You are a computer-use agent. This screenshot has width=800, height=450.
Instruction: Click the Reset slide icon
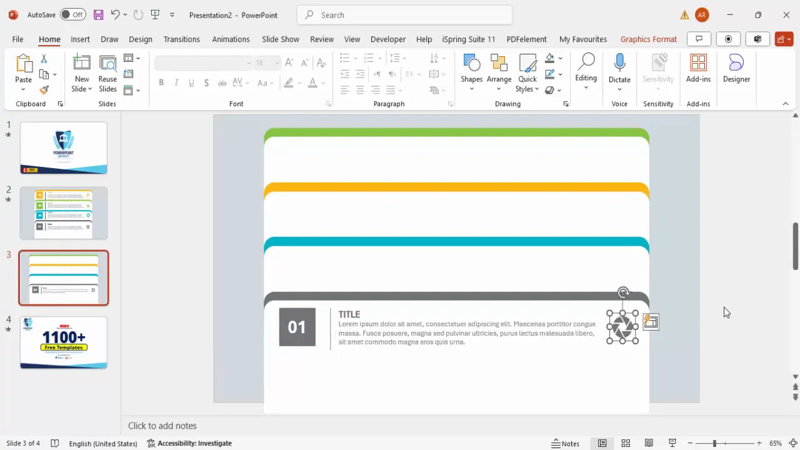click(128, 74)
